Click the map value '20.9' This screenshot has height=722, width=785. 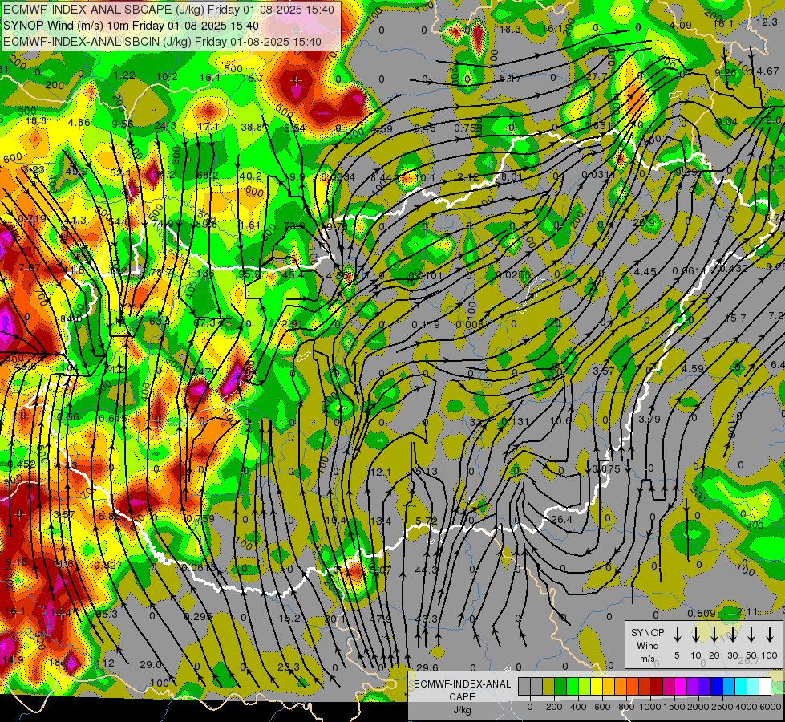click(644, 222)
